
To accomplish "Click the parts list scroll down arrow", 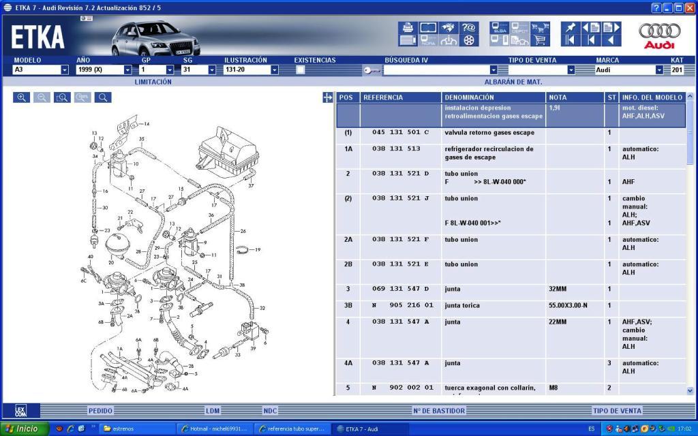I will point(690,390).
